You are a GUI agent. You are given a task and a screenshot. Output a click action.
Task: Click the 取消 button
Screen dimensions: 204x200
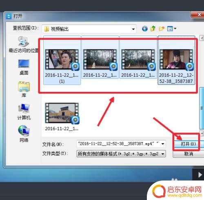click(188, 154)
